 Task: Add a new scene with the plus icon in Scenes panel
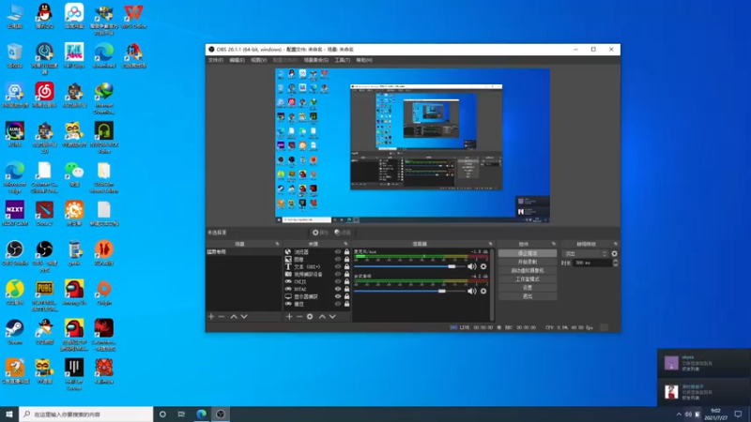click(210, 317)
